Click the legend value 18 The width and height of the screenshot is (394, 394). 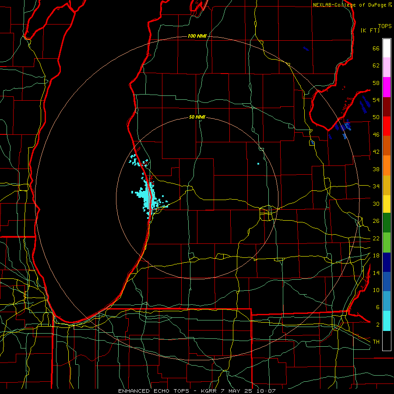376,256
